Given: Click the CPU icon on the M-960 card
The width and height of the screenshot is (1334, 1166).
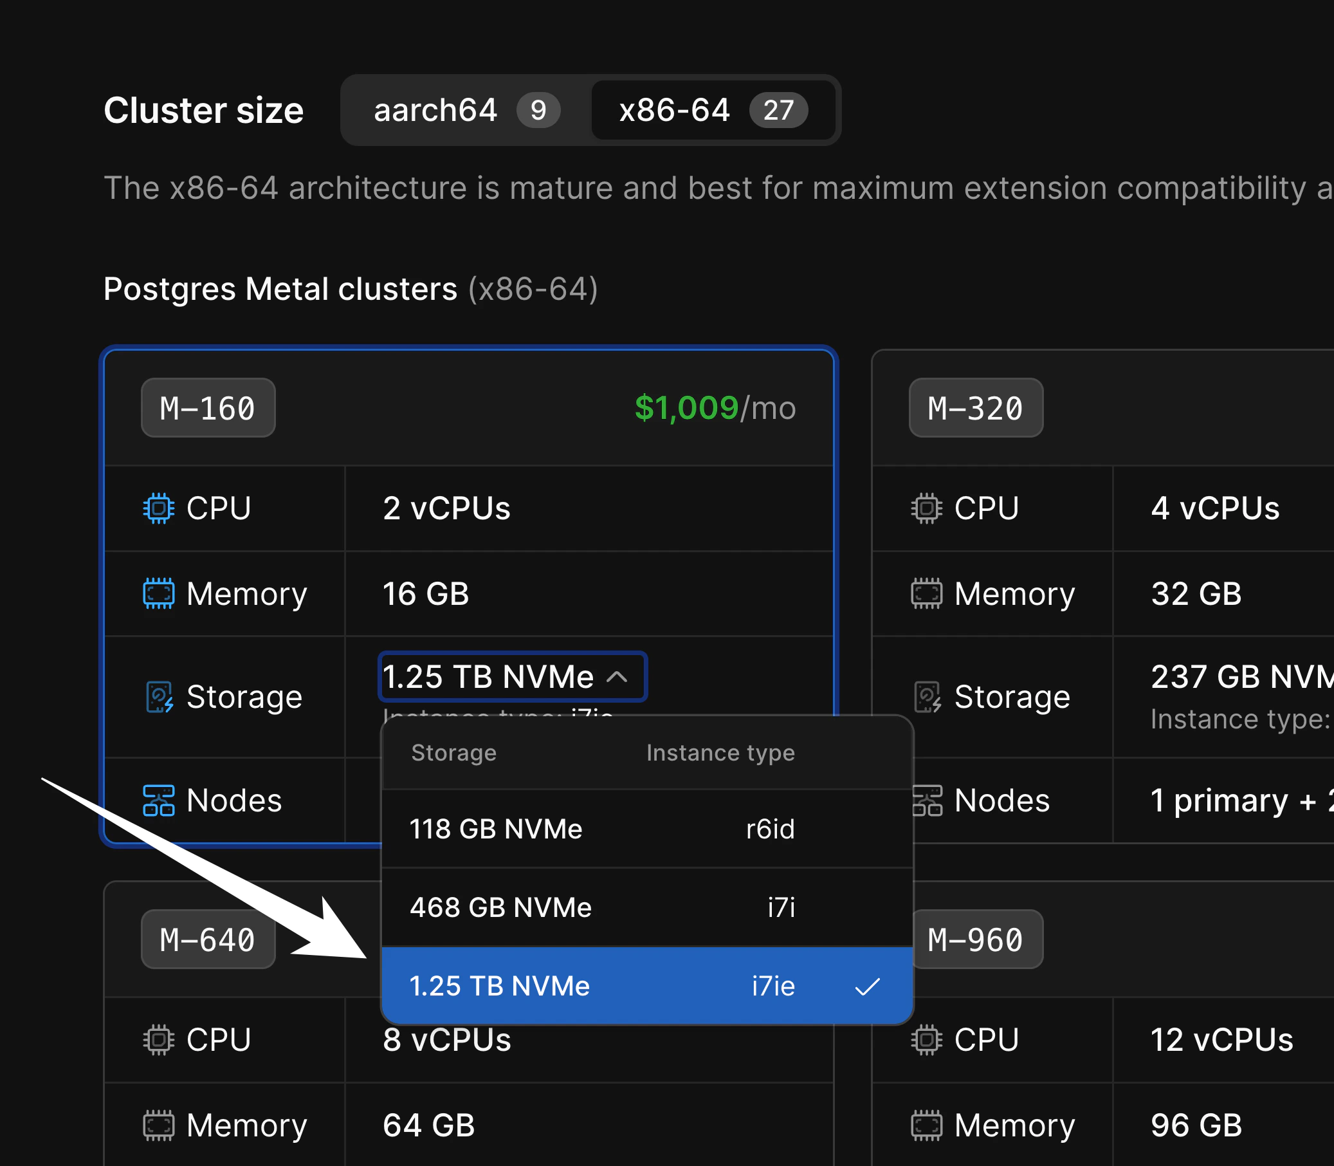Looking at the screenshot, I should [x=926, y=1039].
